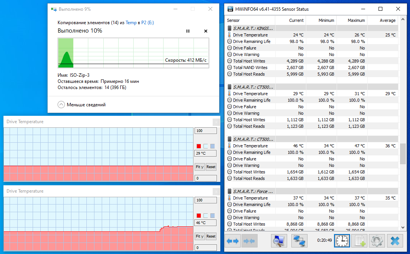Image resolution: width=410 pixels, height=254 pixels.
Task: Click the clock timer icon in HWiNFO
Action: [341, 241]
